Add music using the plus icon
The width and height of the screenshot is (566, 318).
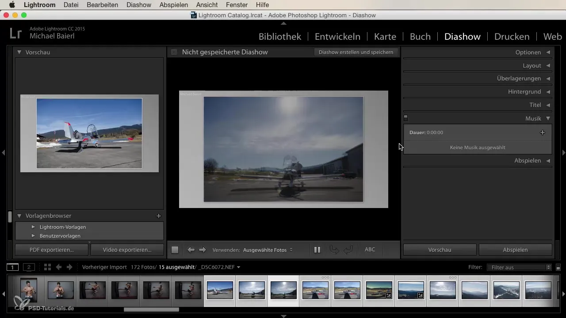(543, 132)
